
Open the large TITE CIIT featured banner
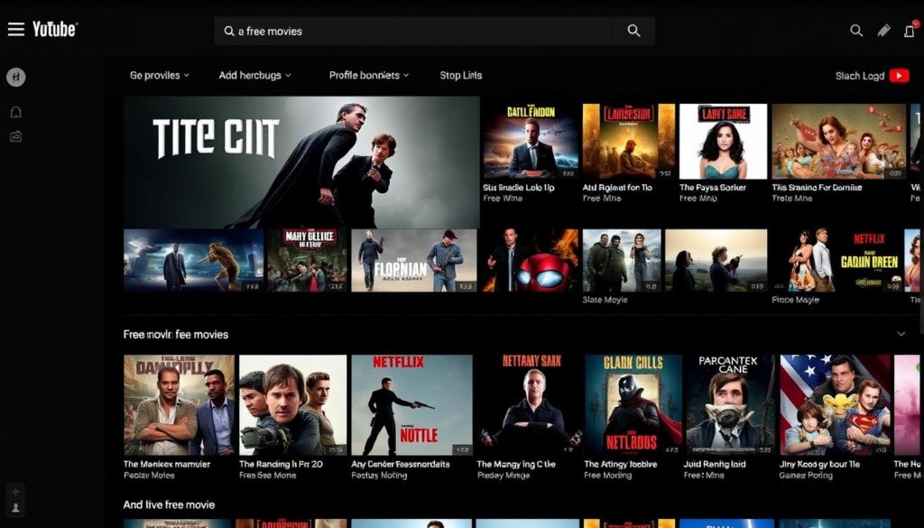click(x=301, y=162)
